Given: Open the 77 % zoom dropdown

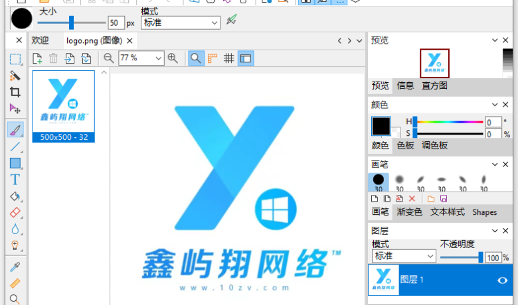Looking at the screenshot, I should click(141, 58).
